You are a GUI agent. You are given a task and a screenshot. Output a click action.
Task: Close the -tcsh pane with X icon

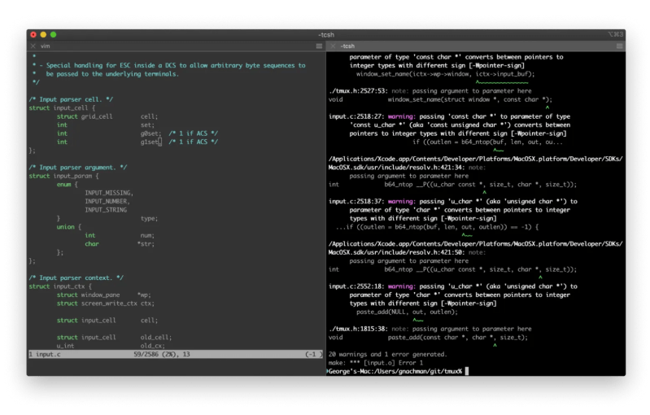[x=333, y=46]
